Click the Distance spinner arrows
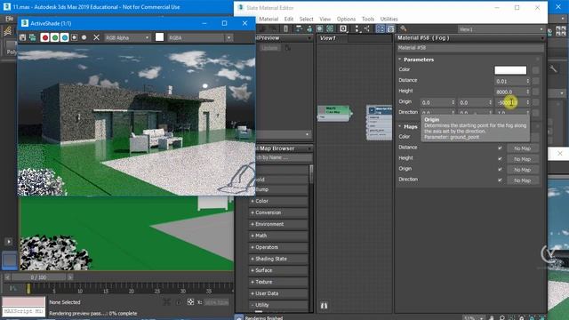 (x=527, y=81)
